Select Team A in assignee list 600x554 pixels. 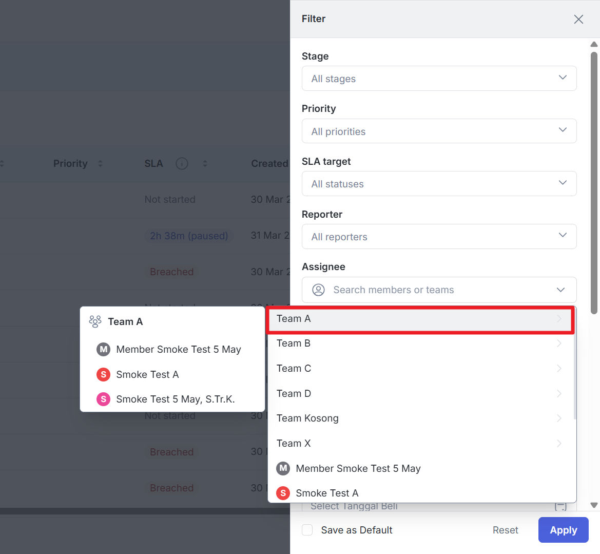tap(294, 319)
